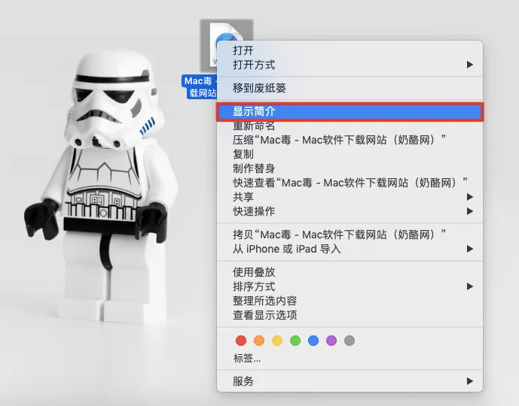Click the highlighted 显示简介 entry

(350, 112)
